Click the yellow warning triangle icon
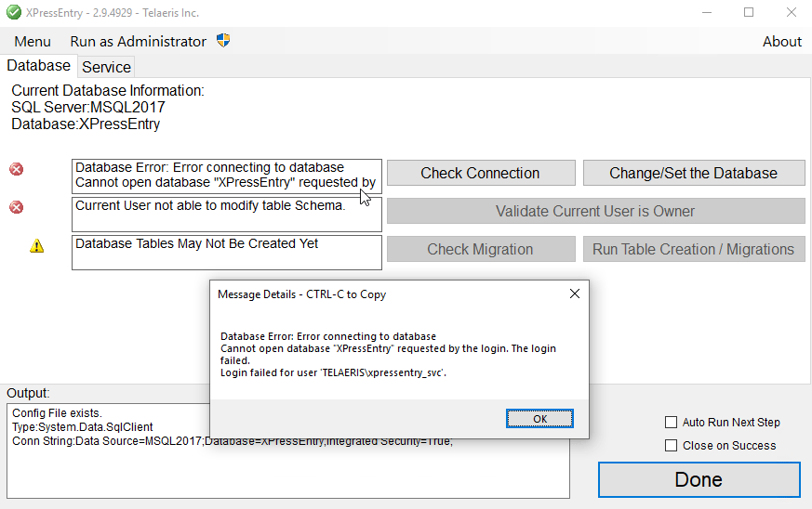812x509 pixels. click(37, 246)
